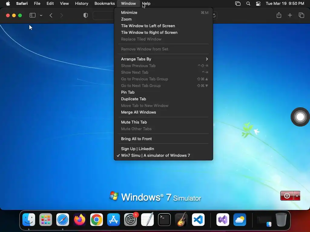Open the App Store Dock icon

click(x=114, y=219)
